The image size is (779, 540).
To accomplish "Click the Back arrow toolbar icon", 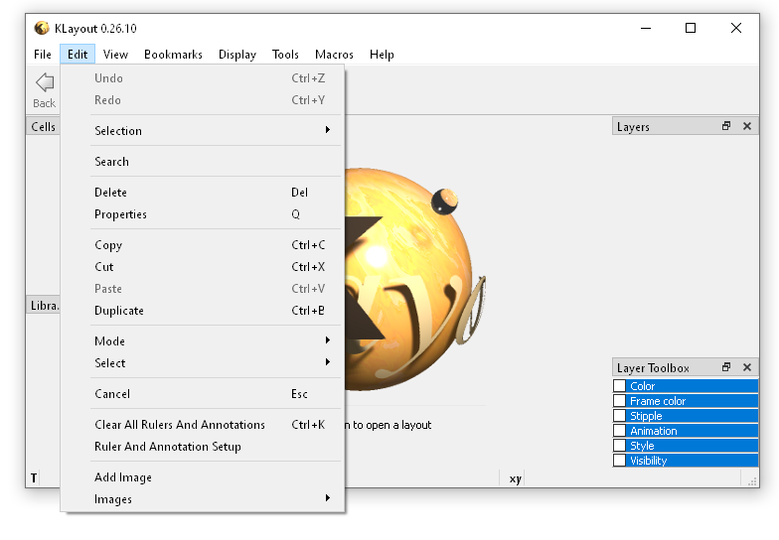I will pos(44,82).
